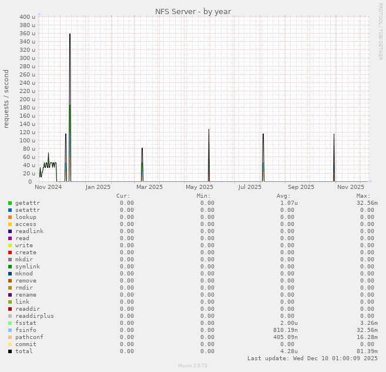386x372 pixels.
Task: Click the remove brown legend swatch
Action: (10, 281)
